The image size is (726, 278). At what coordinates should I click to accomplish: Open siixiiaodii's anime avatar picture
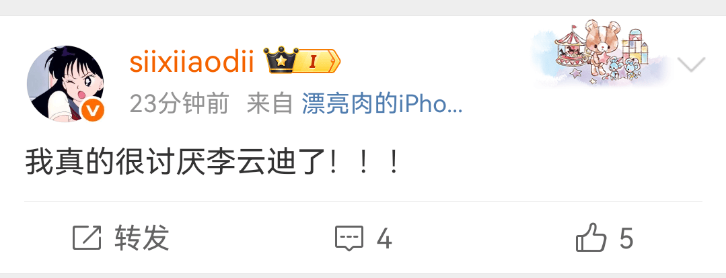pyautogui.click(x=65, y=83)
